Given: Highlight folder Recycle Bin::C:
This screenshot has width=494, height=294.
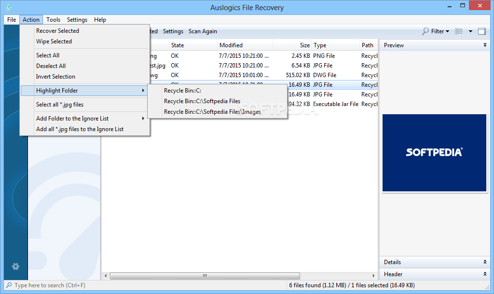Looking at the screenshot, I should (x=218, y=90).
